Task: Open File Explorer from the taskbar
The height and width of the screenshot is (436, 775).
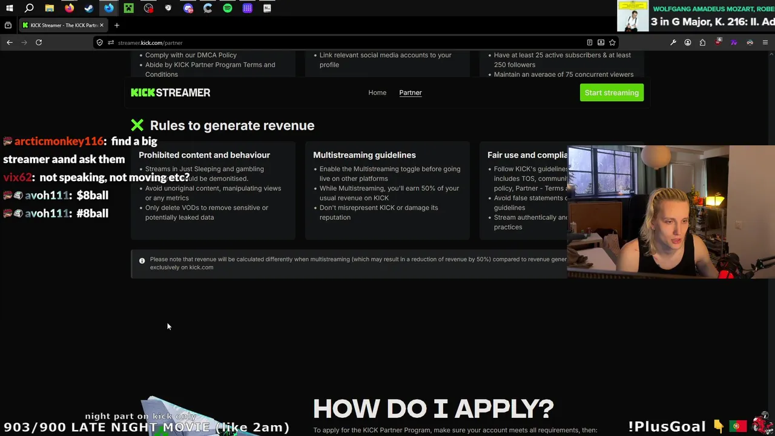Action: click(x=50, y=8)
